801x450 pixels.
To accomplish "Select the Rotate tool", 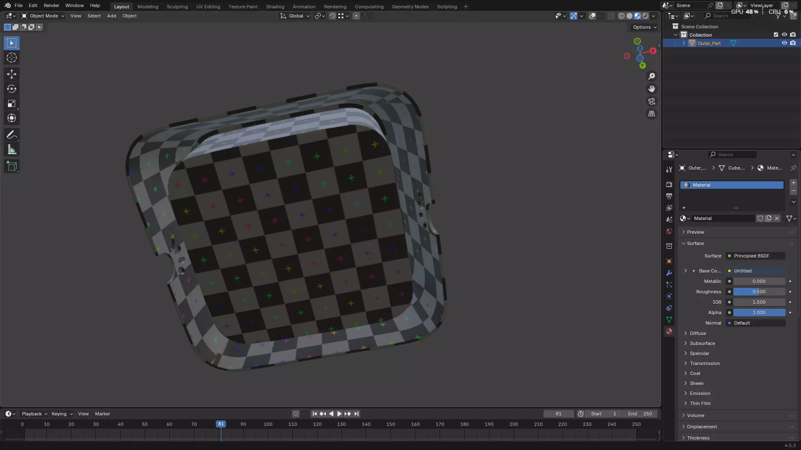I will pos(12,89).
